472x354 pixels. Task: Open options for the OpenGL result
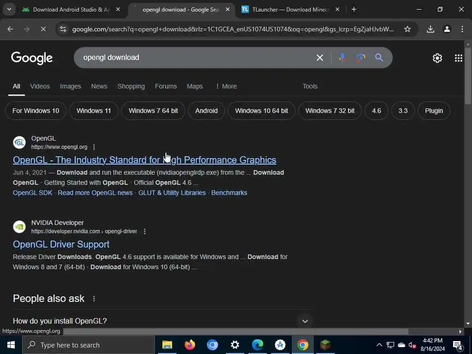tap(94, 147)
